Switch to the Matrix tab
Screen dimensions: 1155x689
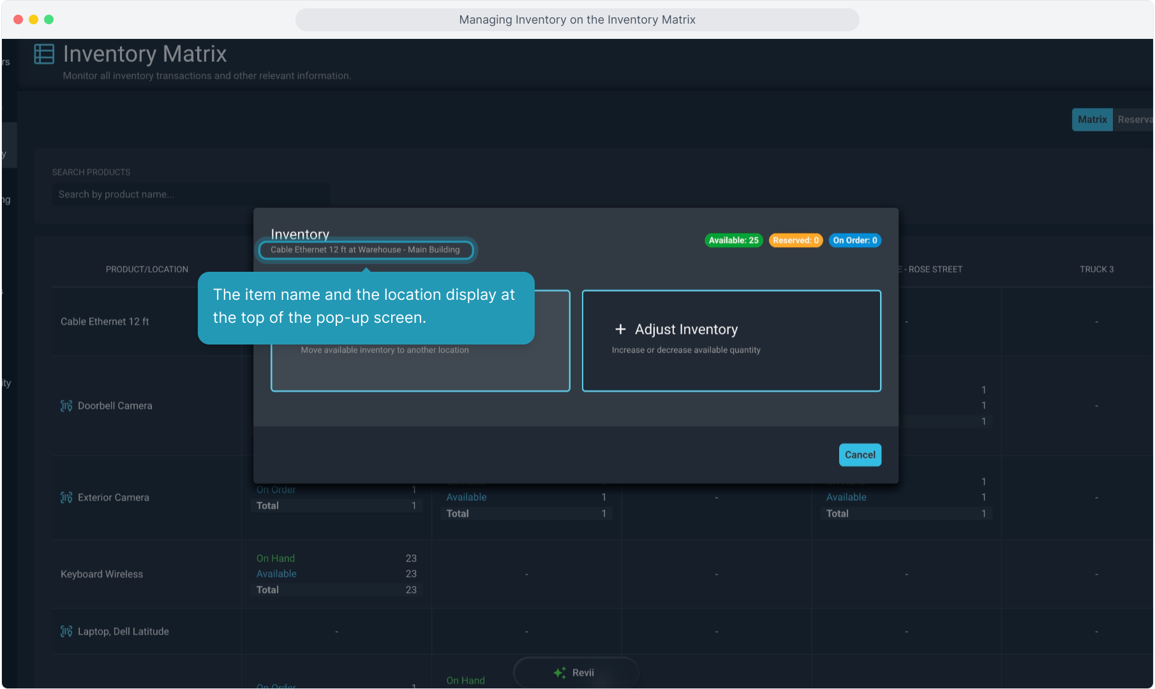(x=1092, y=119)
